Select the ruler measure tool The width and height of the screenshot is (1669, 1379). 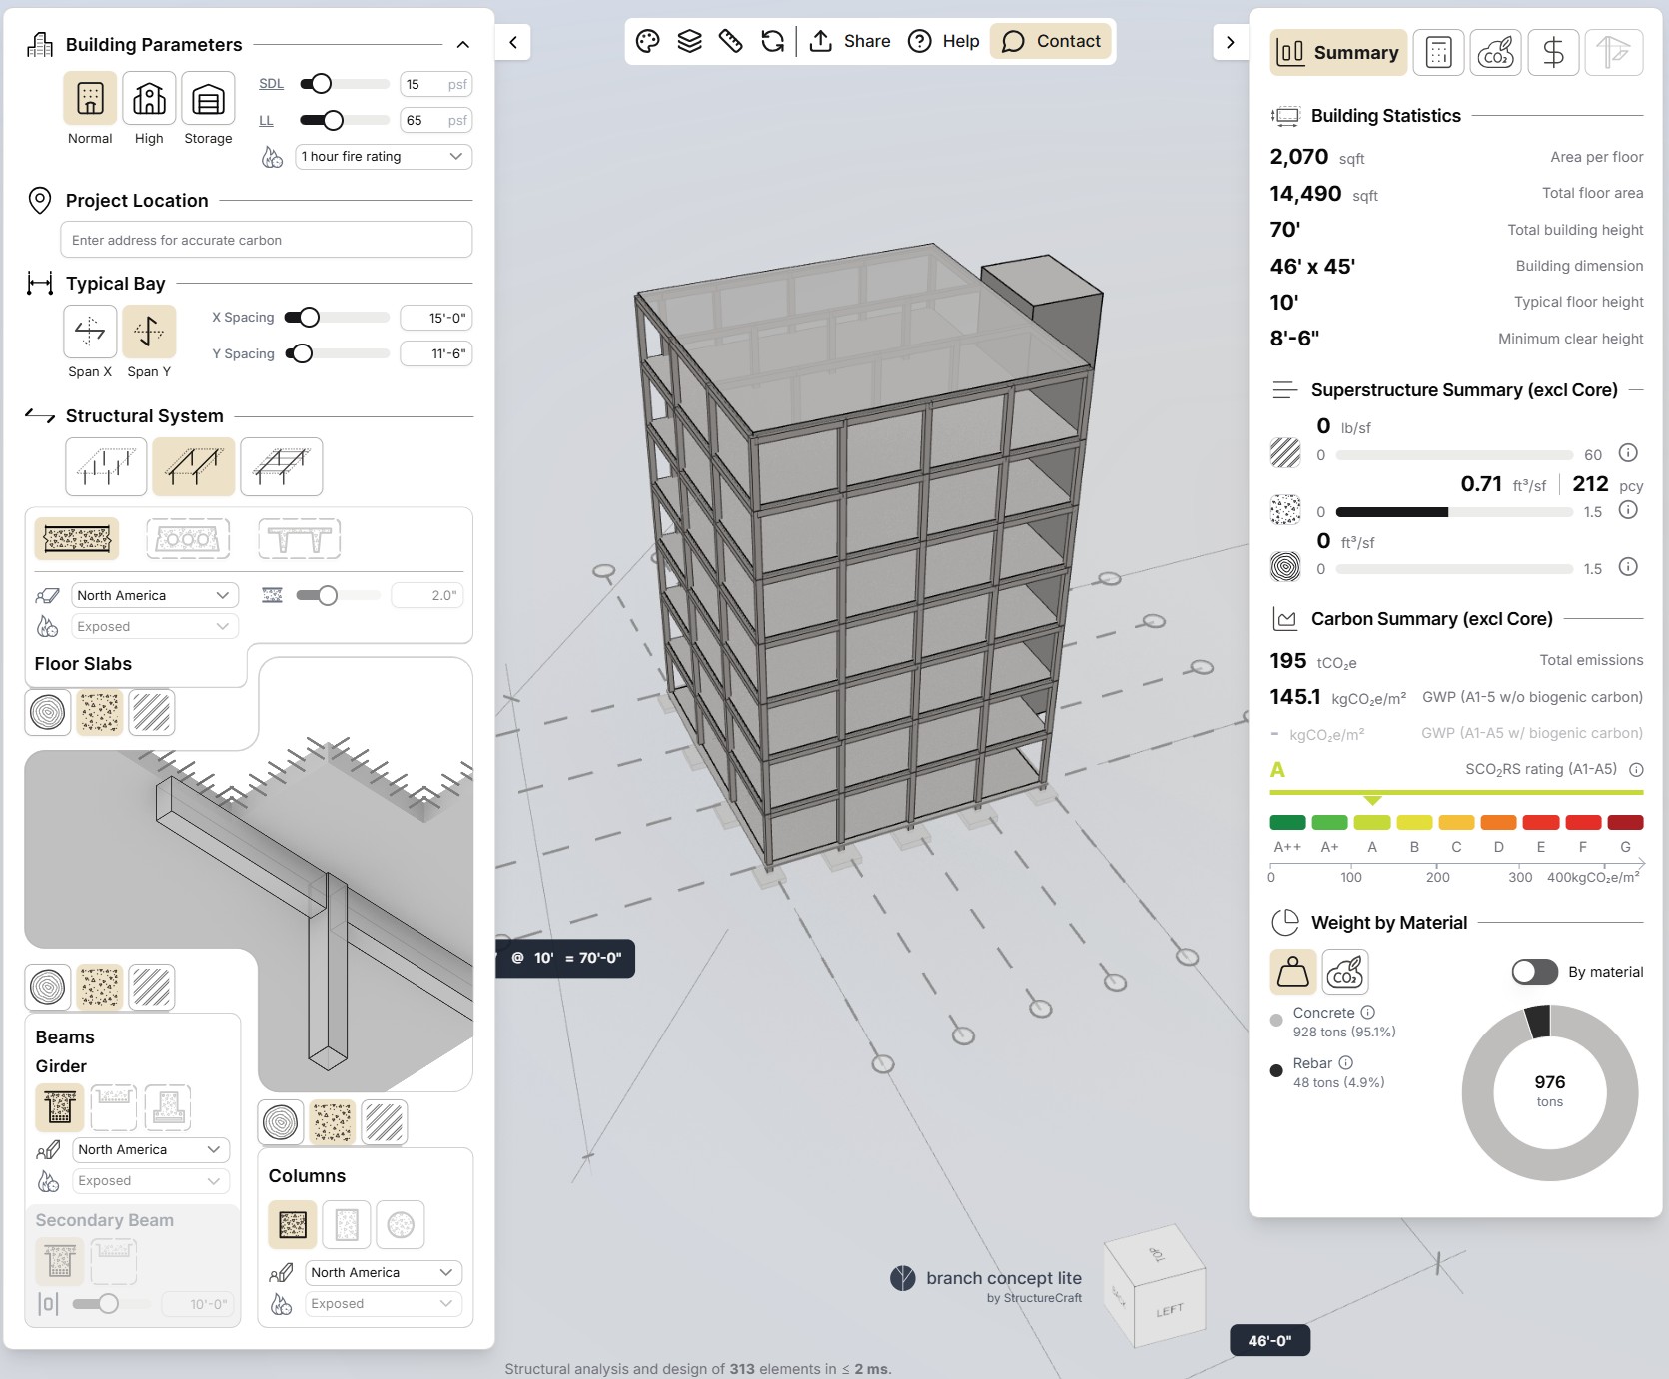731,41
